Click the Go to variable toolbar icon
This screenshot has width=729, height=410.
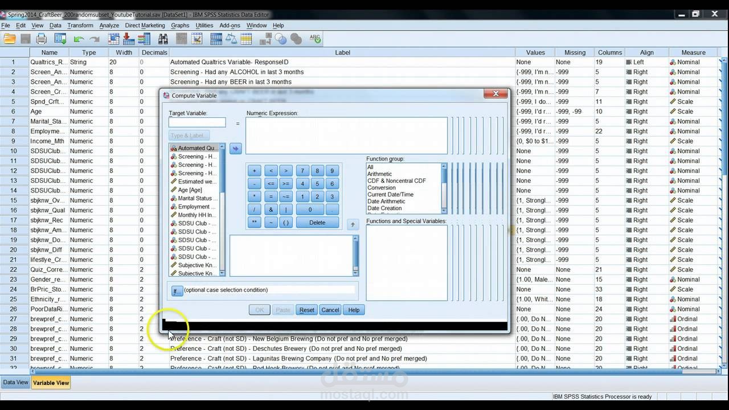pyautogui.click(x=129, y=39)
